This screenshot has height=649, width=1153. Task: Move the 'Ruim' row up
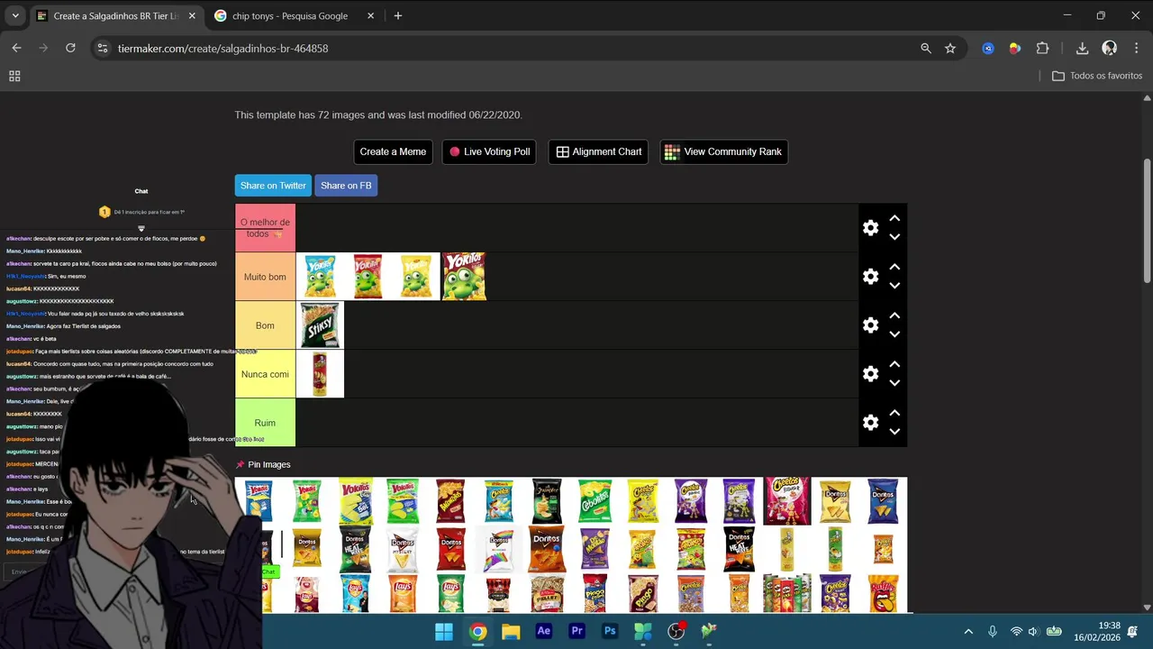pos(894,413)
